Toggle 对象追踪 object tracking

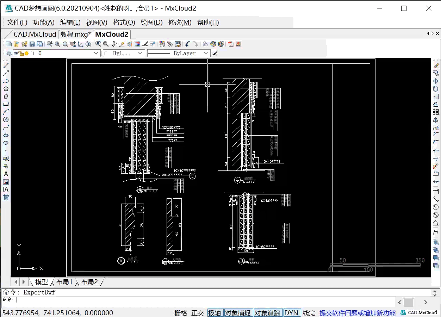tap(267, 313)
